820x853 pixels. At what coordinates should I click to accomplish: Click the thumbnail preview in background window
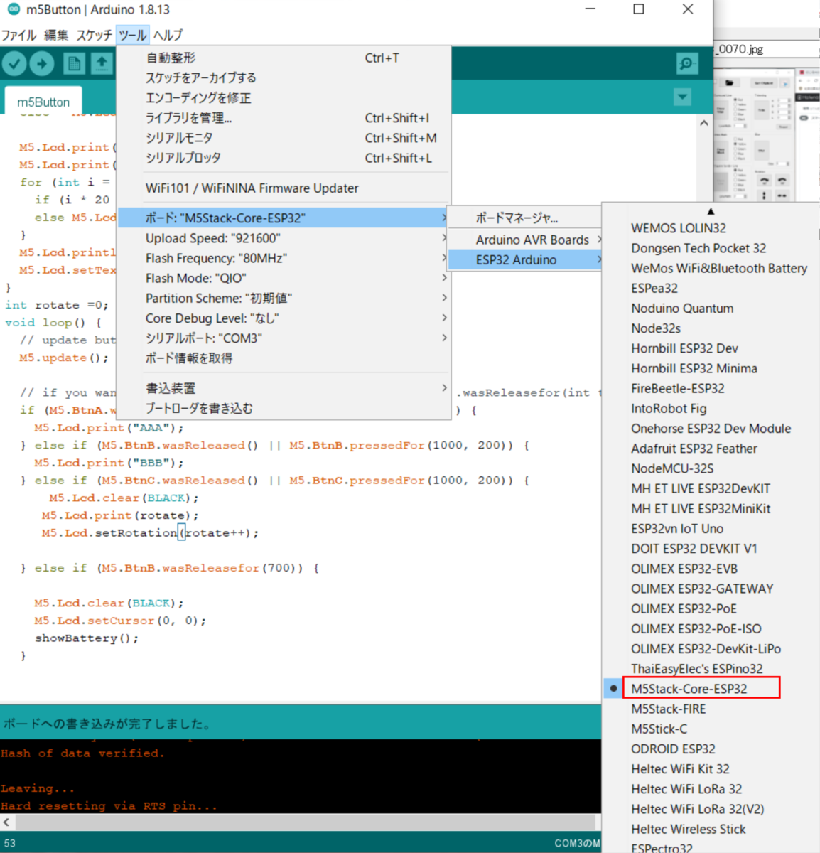(x=754, y=135)
